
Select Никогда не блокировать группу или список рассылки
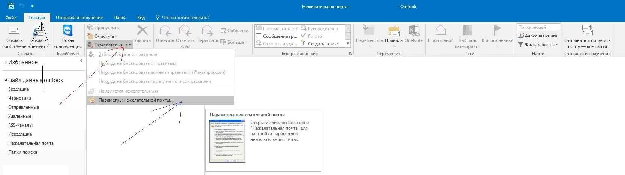tap(160, 81)
